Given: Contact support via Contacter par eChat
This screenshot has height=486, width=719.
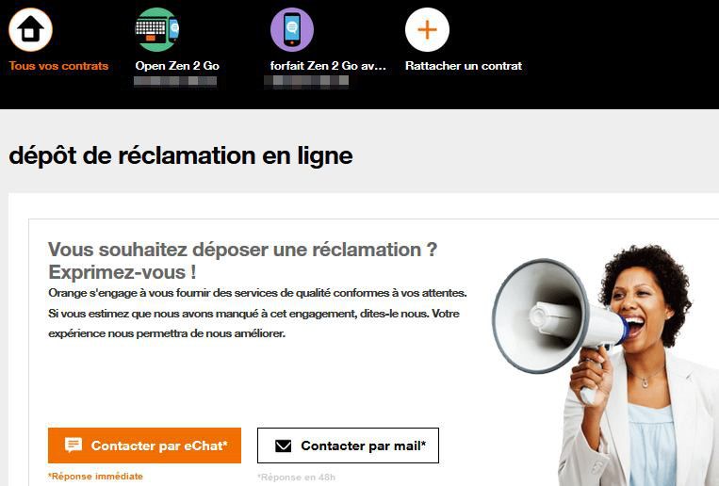Looking at the screenshot, I should [144, 445].
